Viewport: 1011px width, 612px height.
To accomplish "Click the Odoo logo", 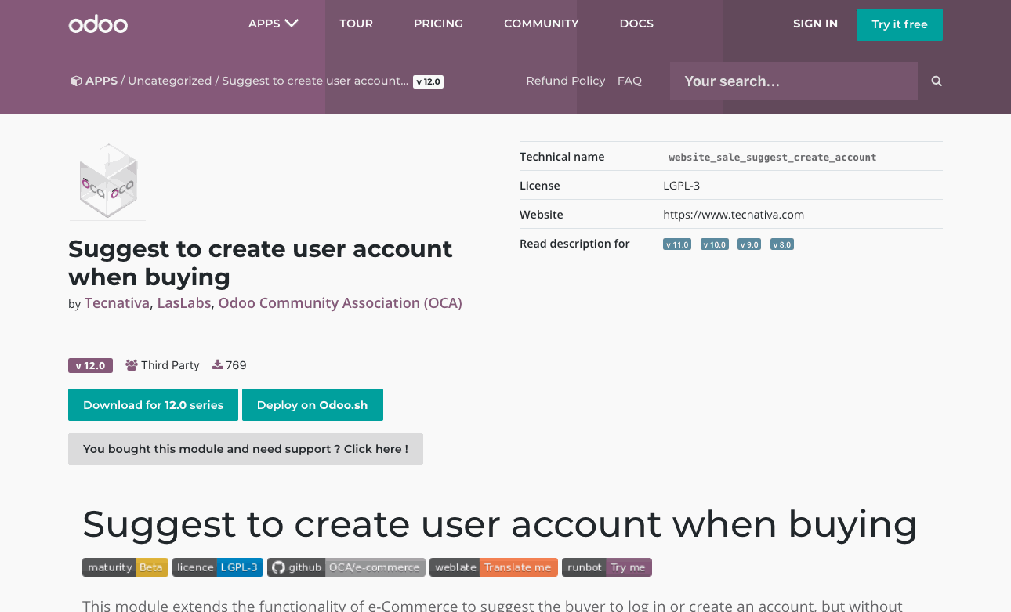I will (x=98, y=24).
